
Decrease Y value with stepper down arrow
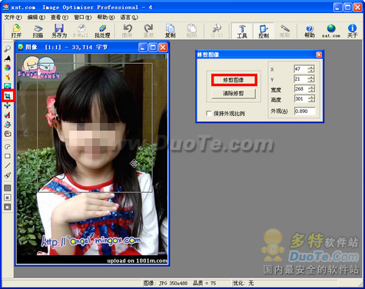(311, 81)
